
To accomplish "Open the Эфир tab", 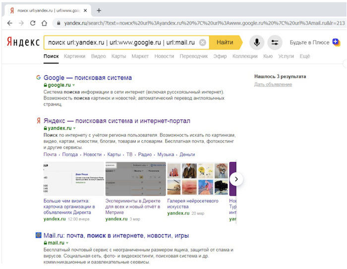I will (x=220, y=56).
